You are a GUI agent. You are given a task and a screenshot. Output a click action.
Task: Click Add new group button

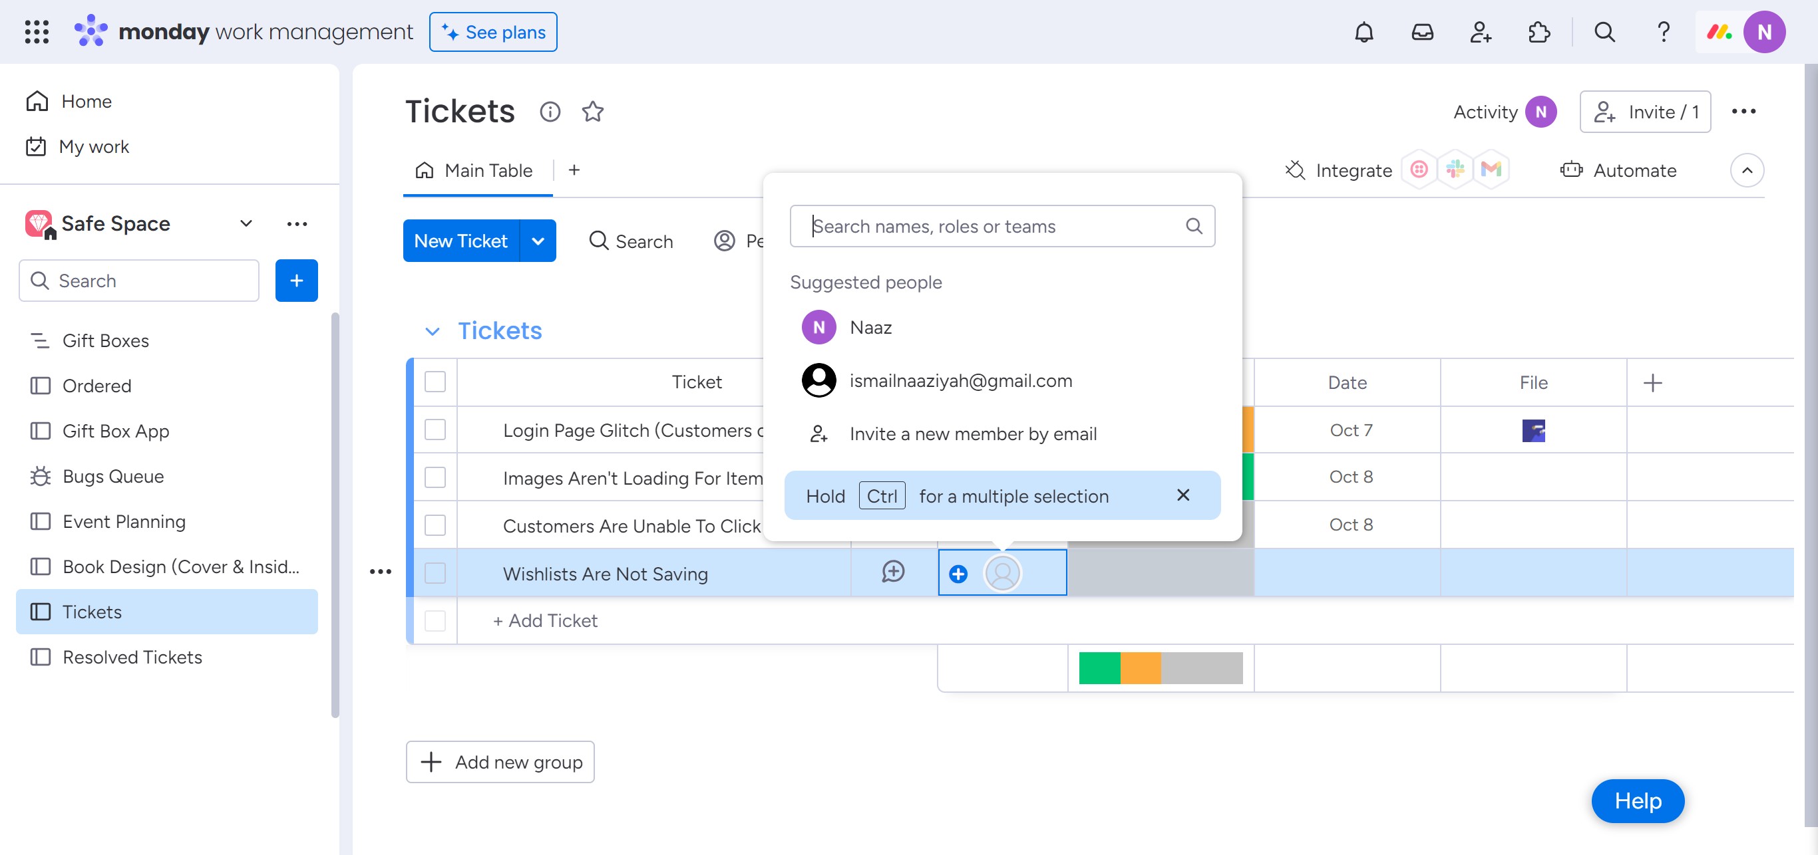[500, 761]
